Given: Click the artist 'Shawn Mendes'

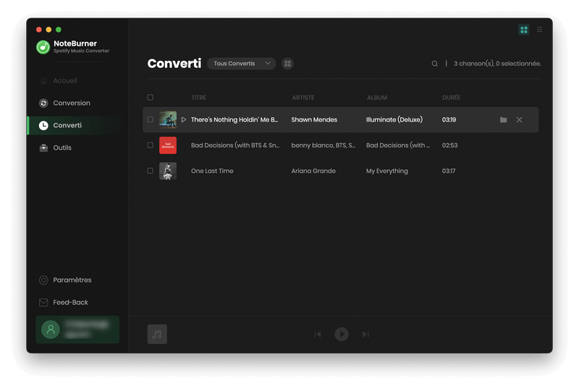Looking at the screenshot, I should click(314, 119).
